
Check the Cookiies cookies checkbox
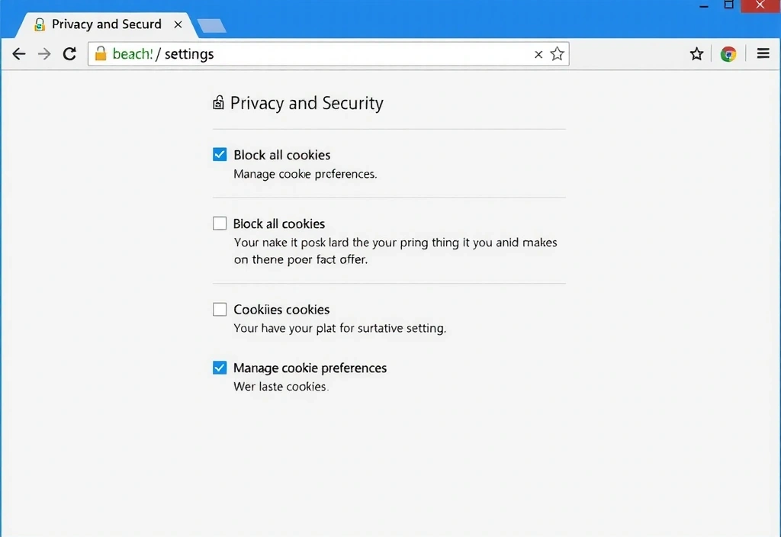click(x=219, y=309)
